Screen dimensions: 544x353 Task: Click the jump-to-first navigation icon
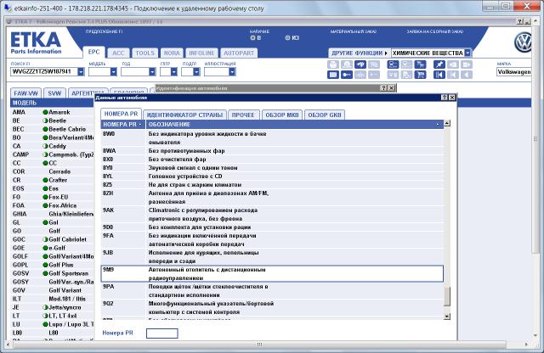coord(439,75)
